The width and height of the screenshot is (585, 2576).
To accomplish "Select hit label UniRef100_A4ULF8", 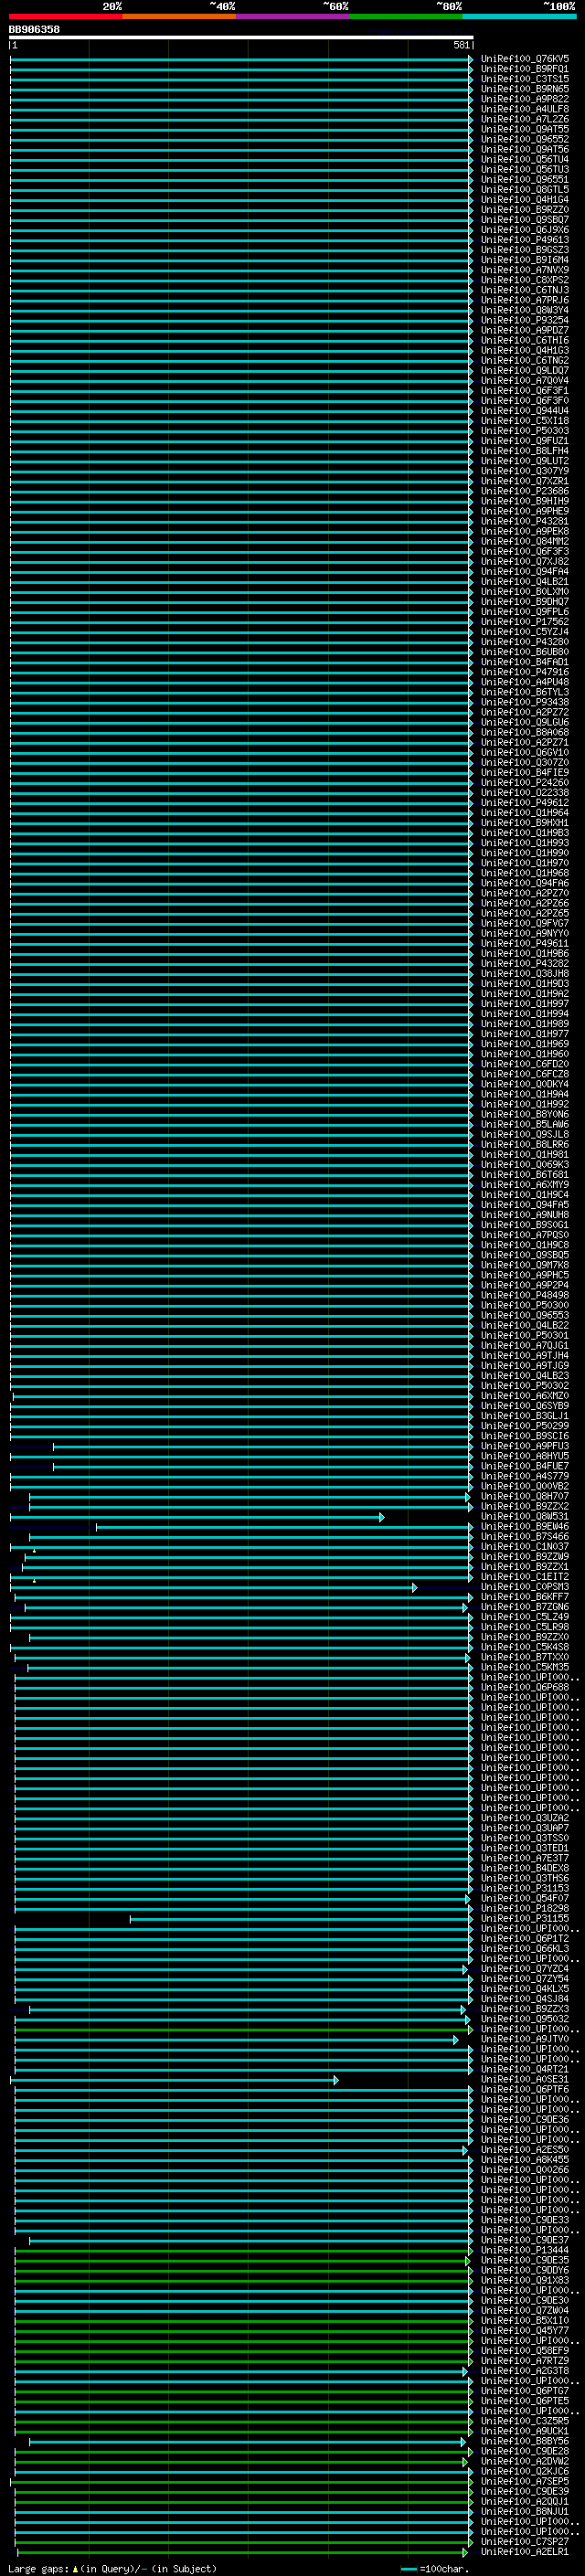I will click(x=524, y=109).
